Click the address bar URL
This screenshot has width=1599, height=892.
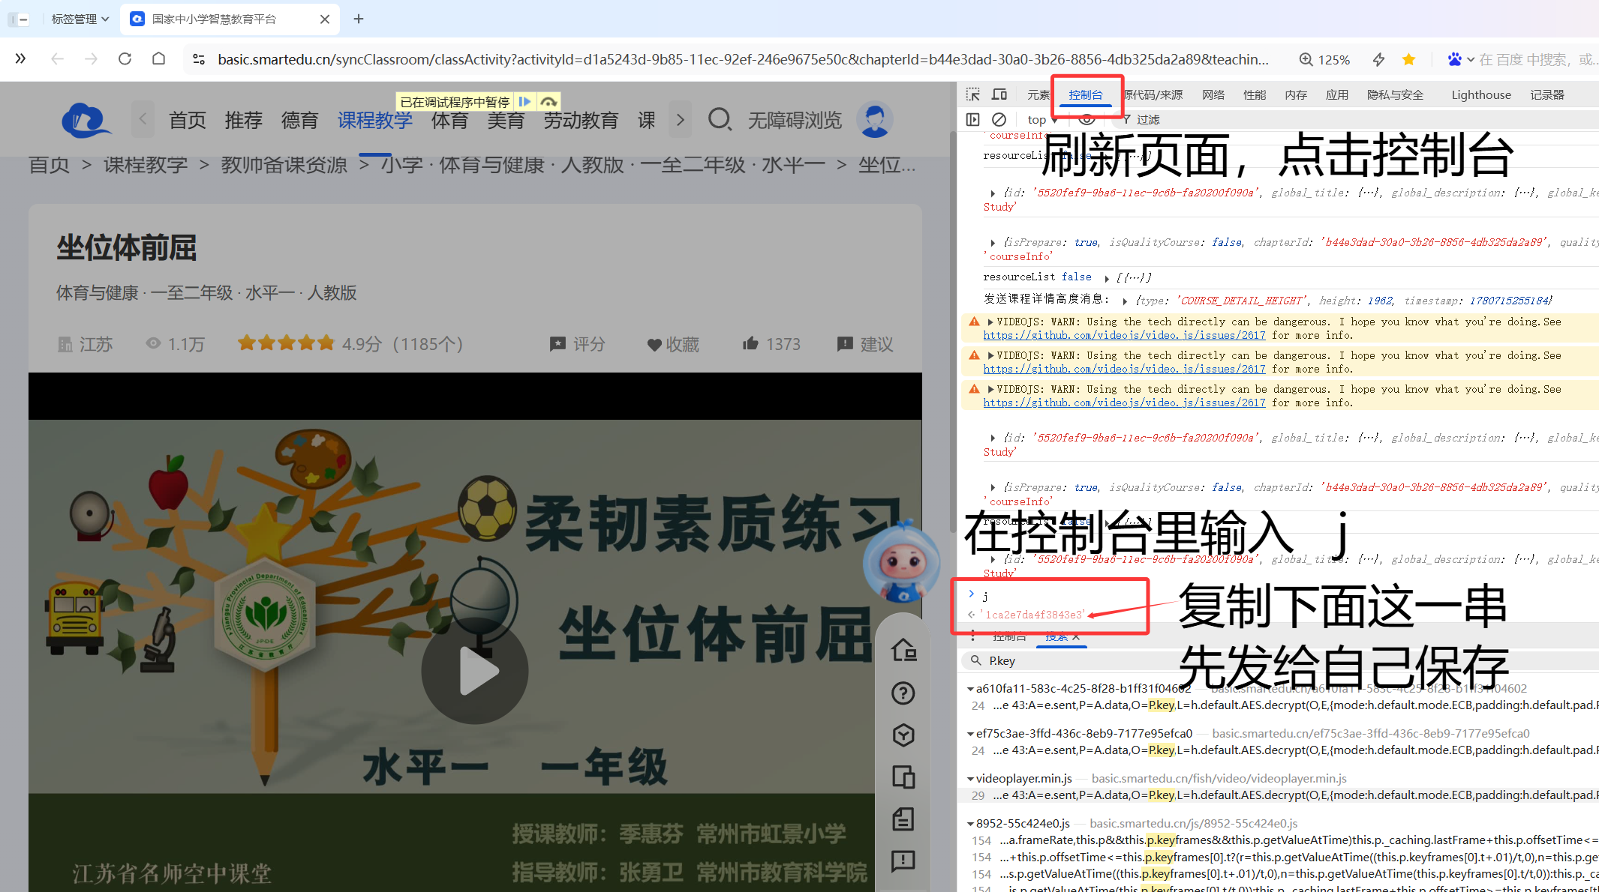coord(743,59)
